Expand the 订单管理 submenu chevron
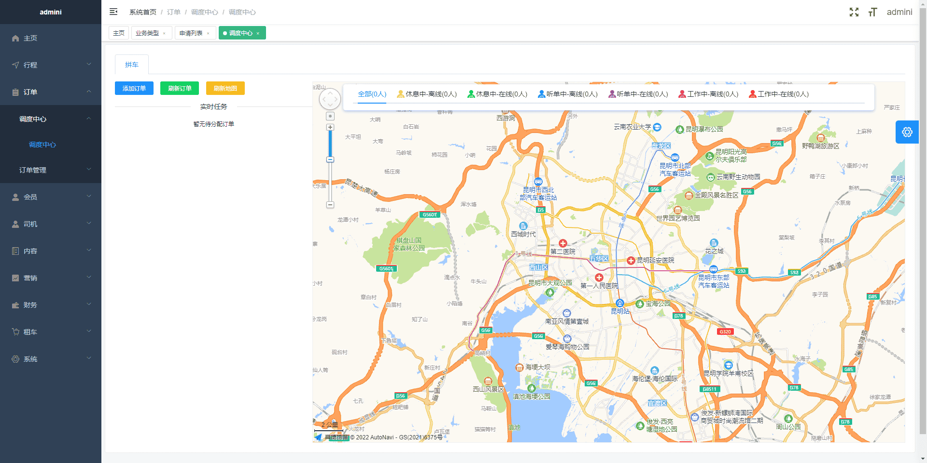Image resolution: width=927 pixels, height=463 pixels. pyautogui.click(x=89, y=169)
